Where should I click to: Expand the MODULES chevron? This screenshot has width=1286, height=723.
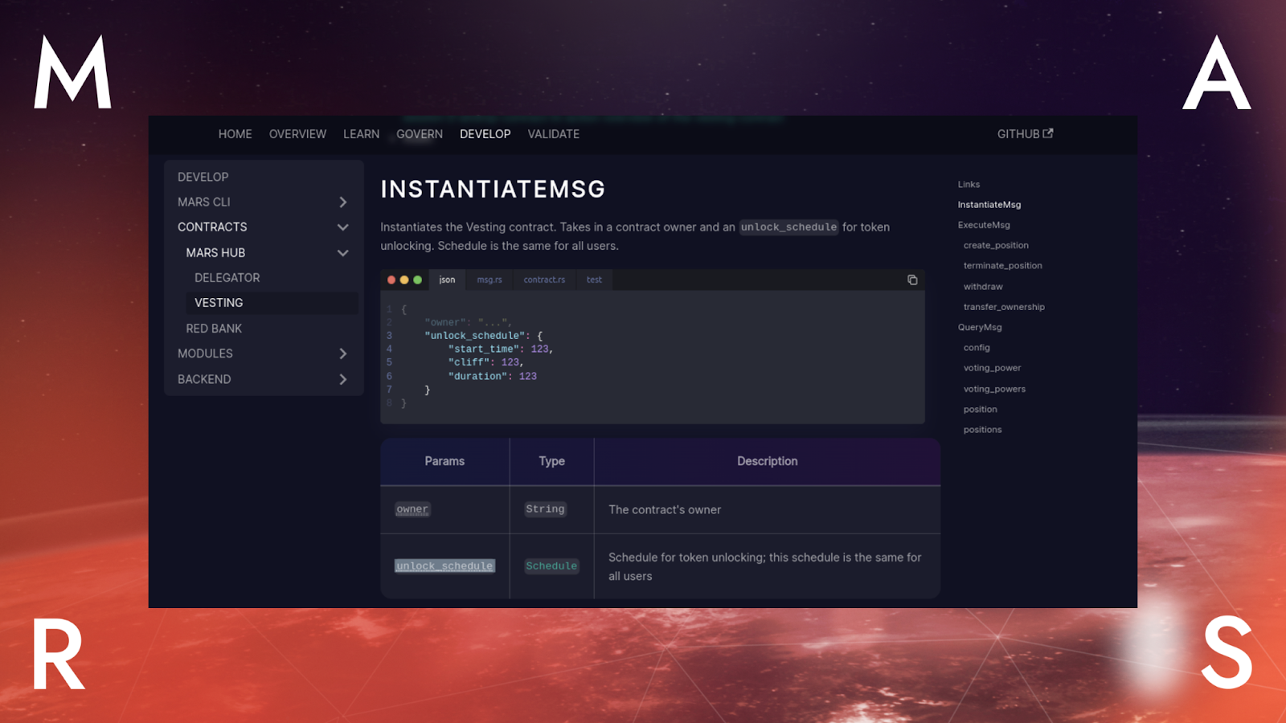[343, 353]
